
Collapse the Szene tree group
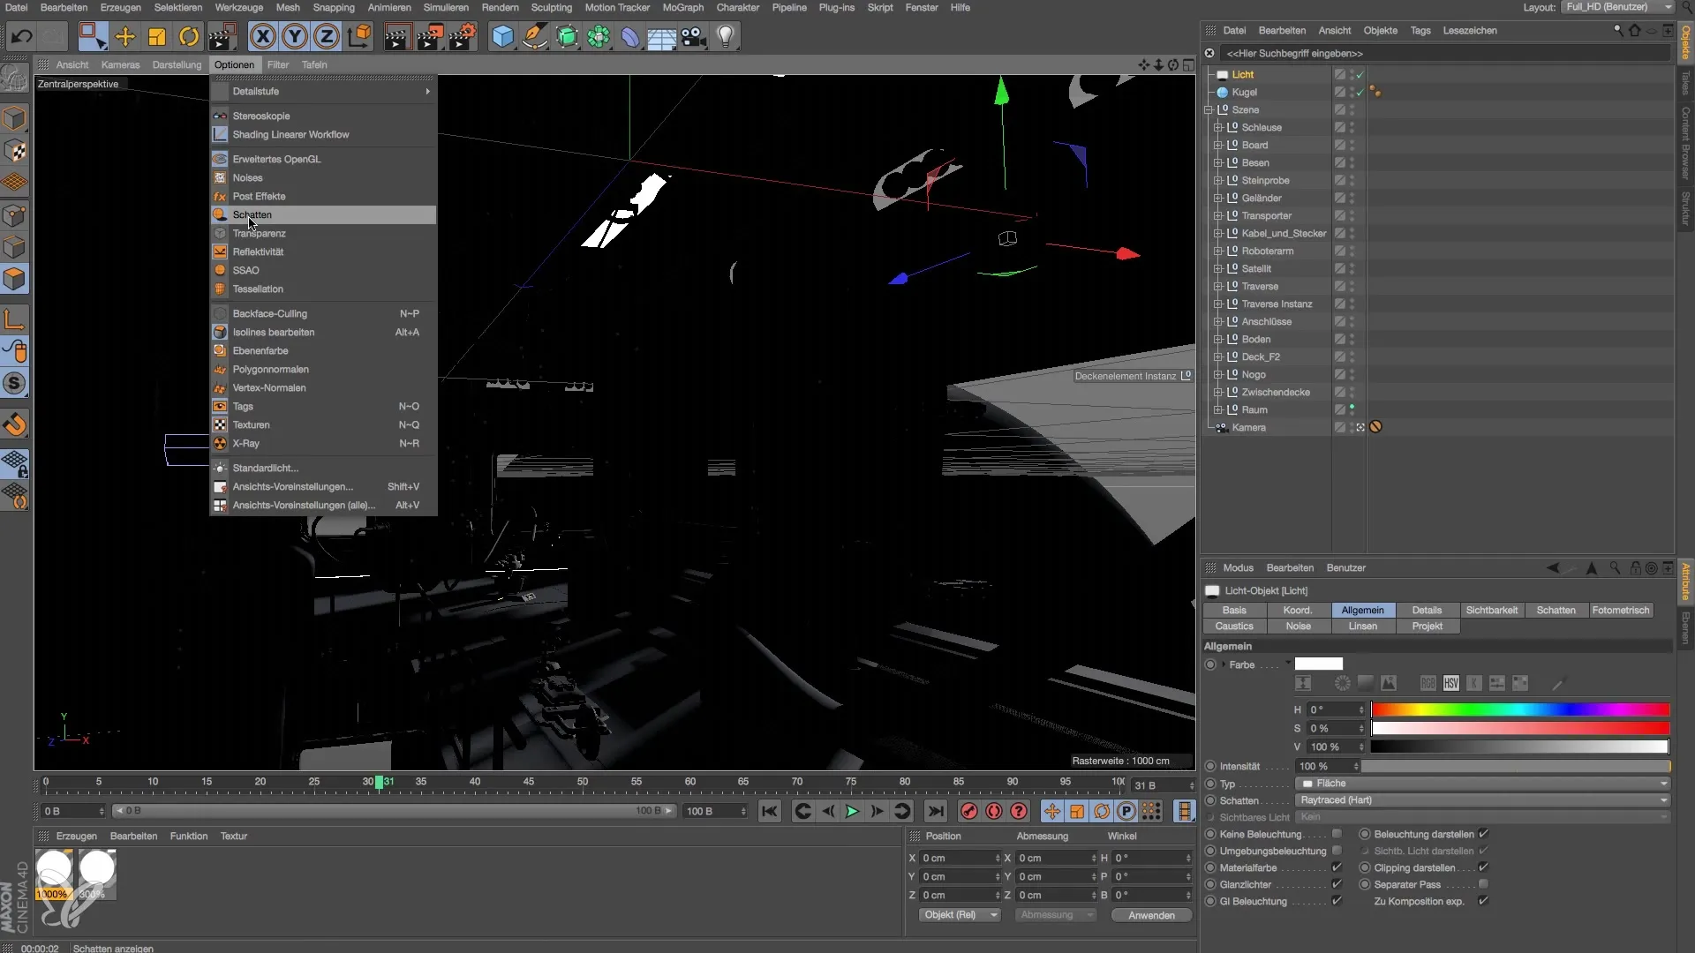(x=1209, y=110)
